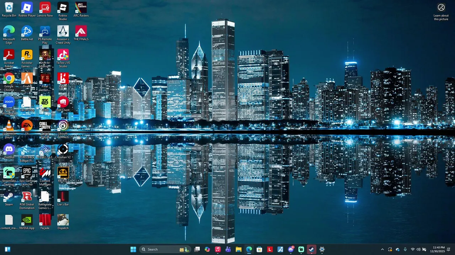
Task: Open Streamlabs from the taskbar
Action: pyautogui.click(x=301, y=249)
